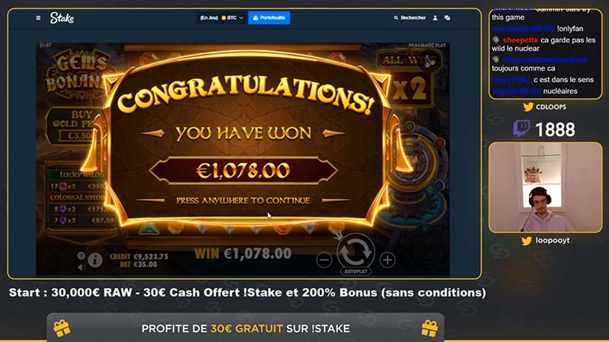609x342 pixels.
Task: Open the small game settings menu icon
Action: click(x=81, y=255)
